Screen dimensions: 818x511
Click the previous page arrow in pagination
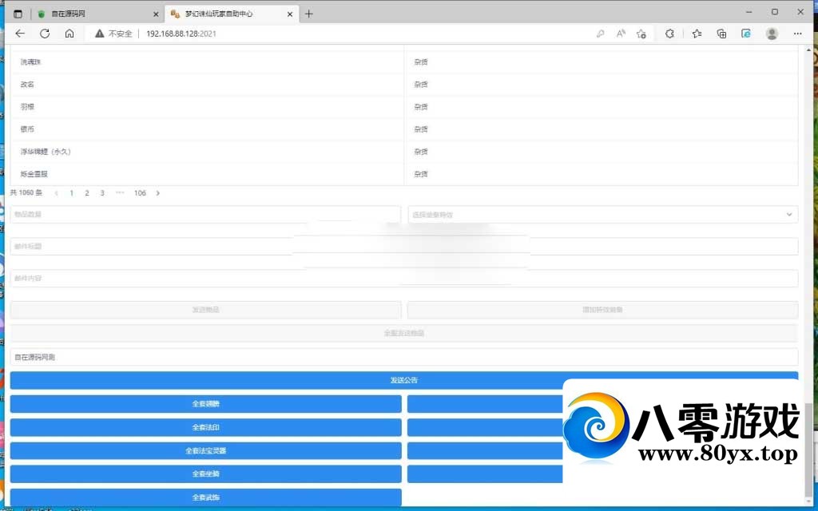pos(57,193)
